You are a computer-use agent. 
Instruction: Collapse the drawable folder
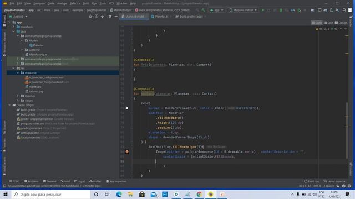tap(18, 73)
